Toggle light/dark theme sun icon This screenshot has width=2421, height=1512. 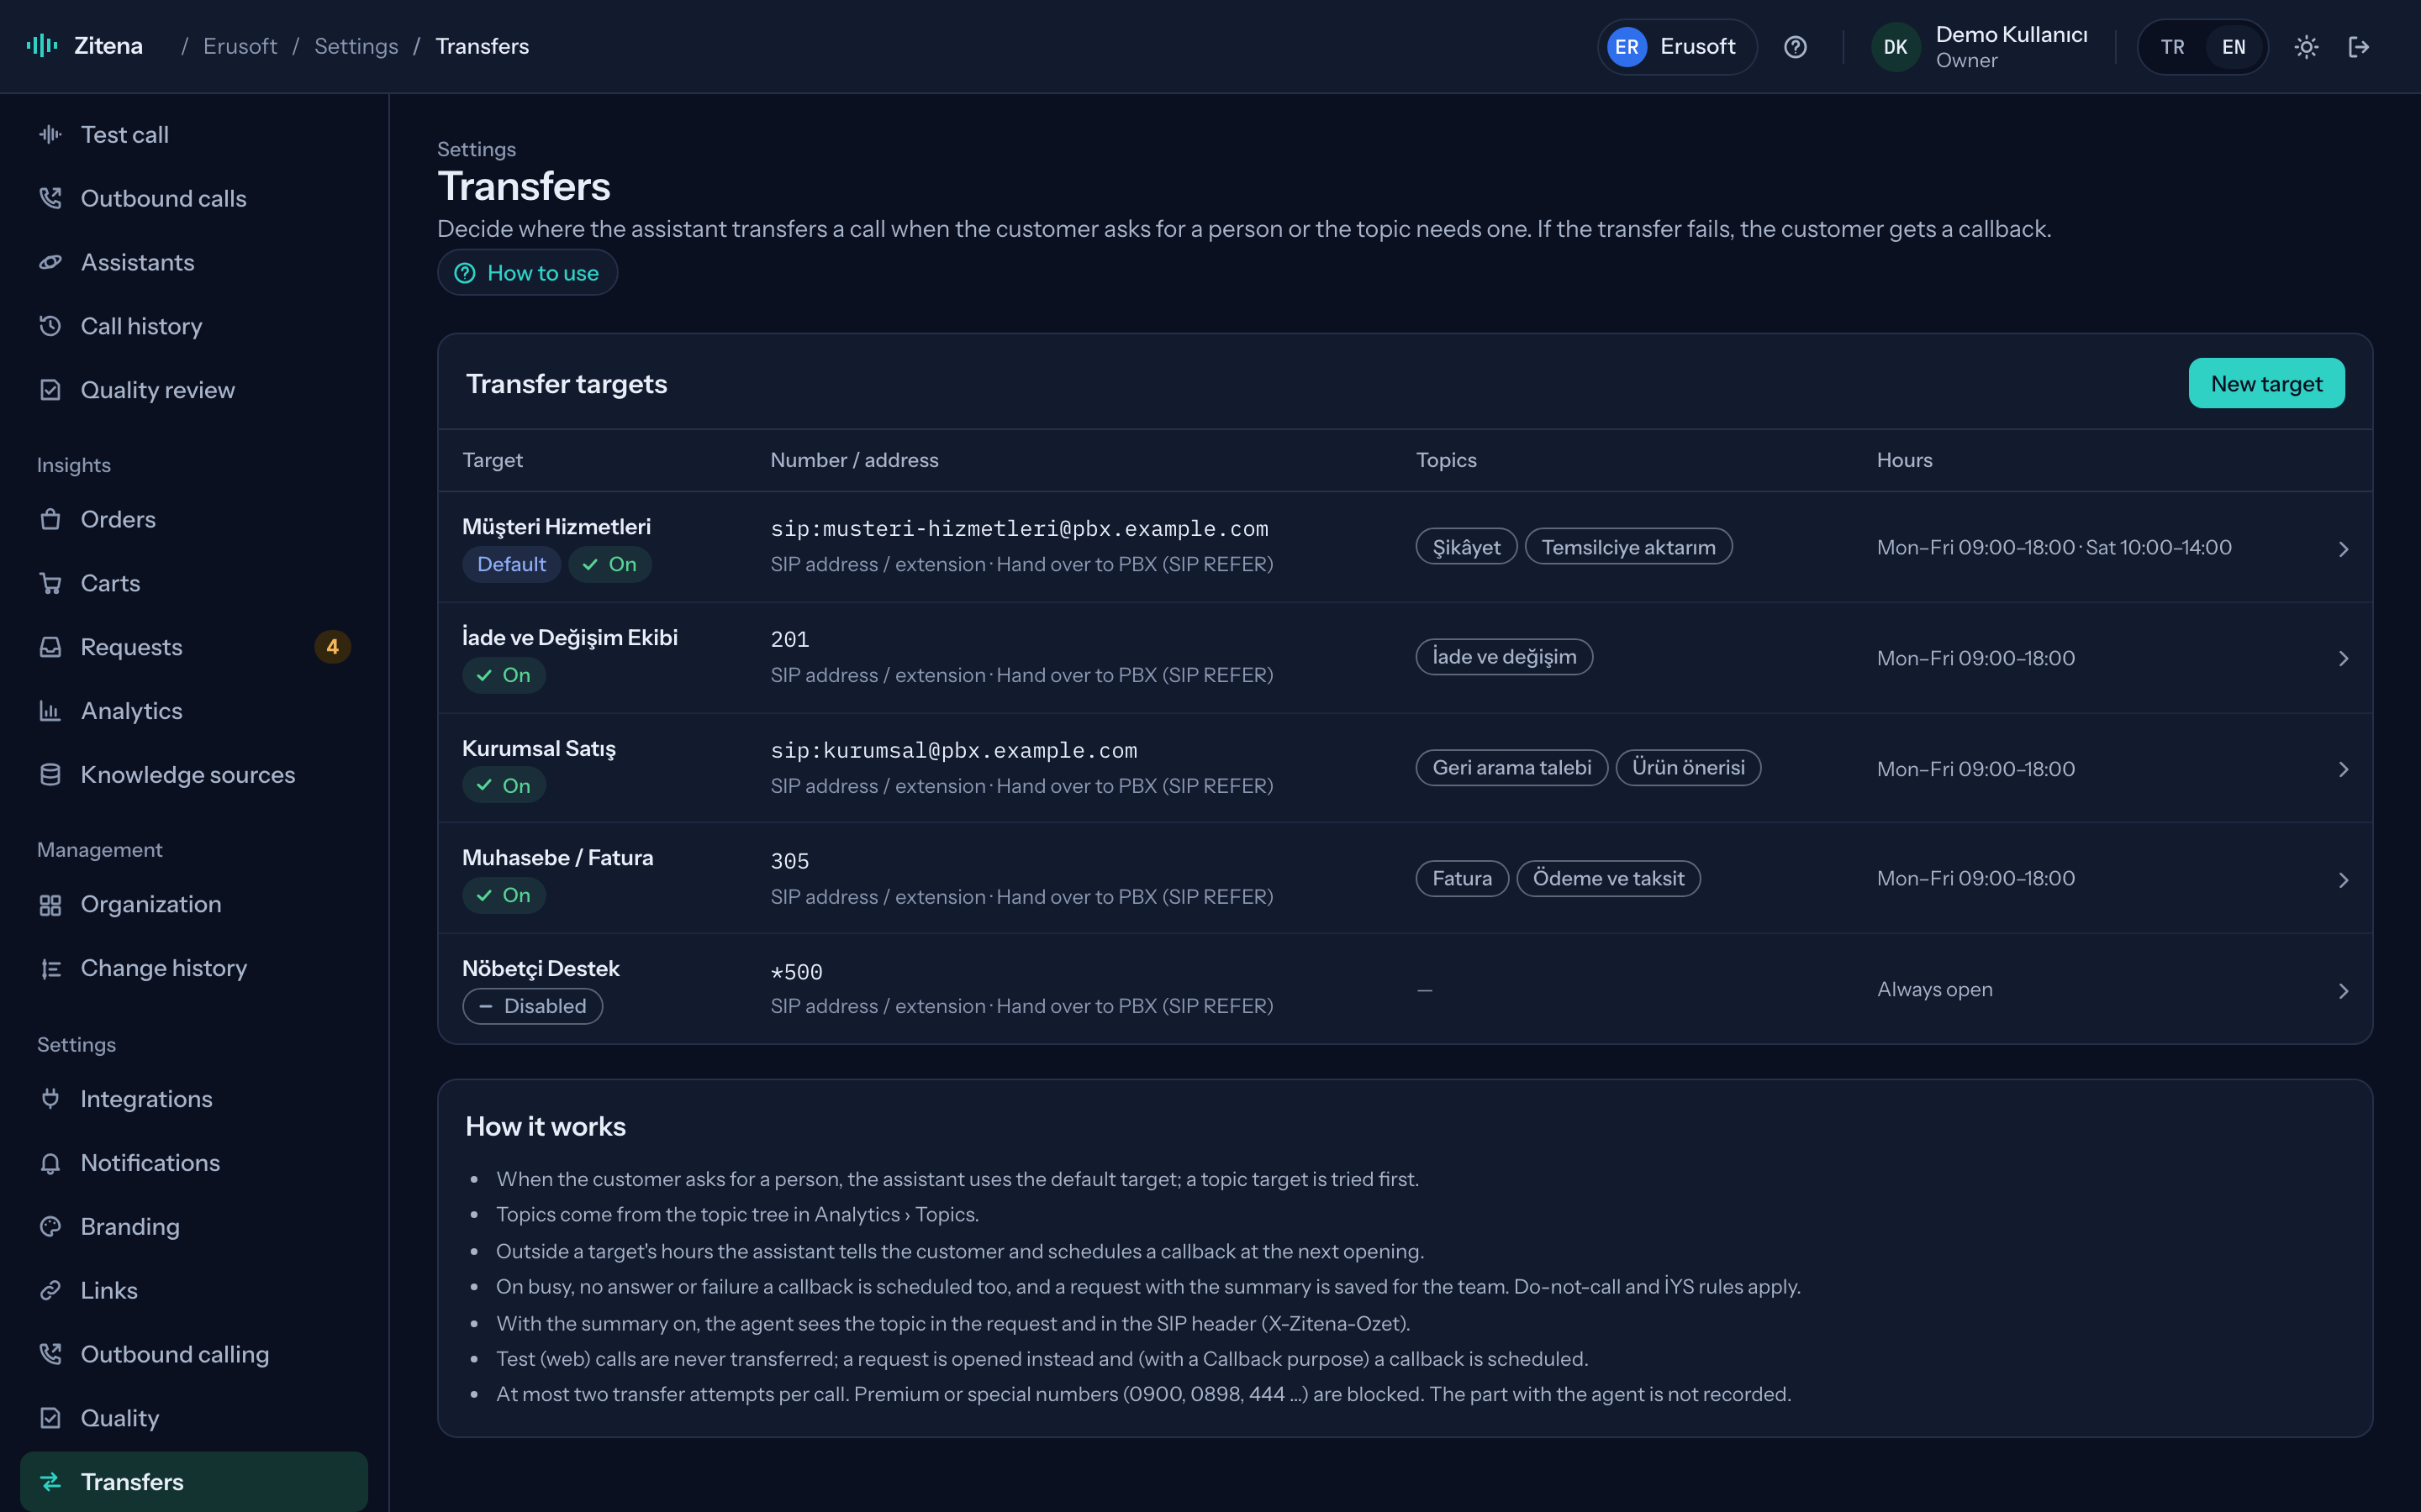[2306, 47]
